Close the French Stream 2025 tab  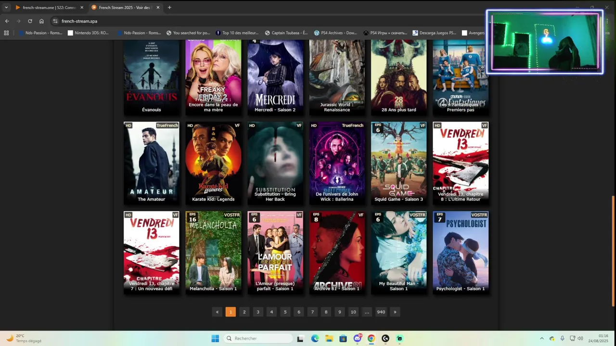click(x=158, y=8)
